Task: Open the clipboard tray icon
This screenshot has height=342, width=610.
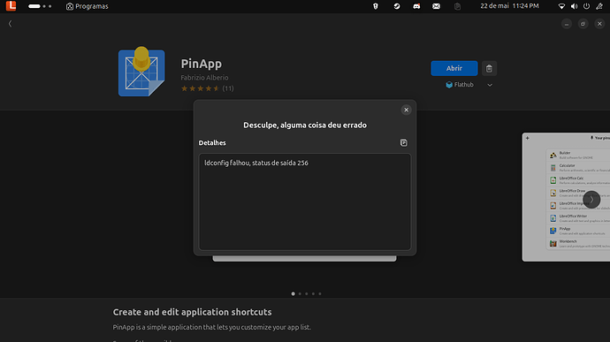Action: coord(457,6)
